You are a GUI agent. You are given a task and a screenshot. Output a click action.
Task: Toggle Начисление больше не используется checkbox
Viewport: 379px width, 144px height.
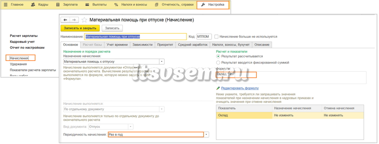(x=216, y=37)
